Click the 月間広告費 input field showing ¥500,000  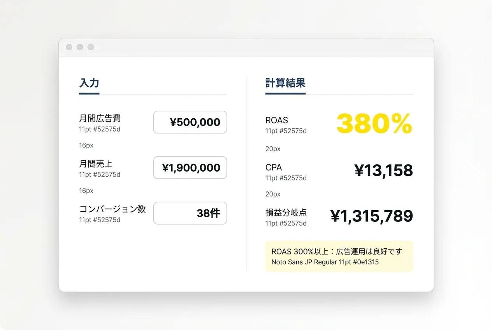pos(190,122)
